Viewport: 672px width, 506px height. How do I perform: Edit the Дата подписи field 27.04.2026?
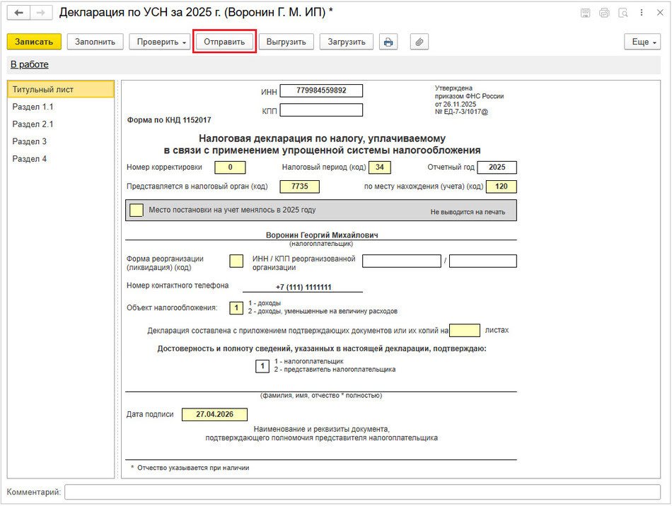click(215, 414)
